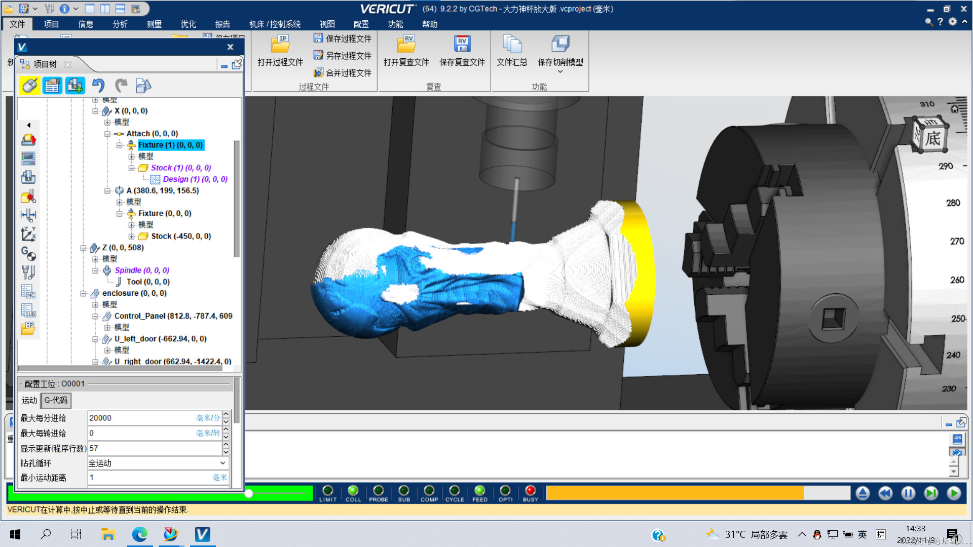Image resolution: width=973 pixels, height=547 pixels.
Task: Increase the display update line count stepper
Action: click(226, 445)
